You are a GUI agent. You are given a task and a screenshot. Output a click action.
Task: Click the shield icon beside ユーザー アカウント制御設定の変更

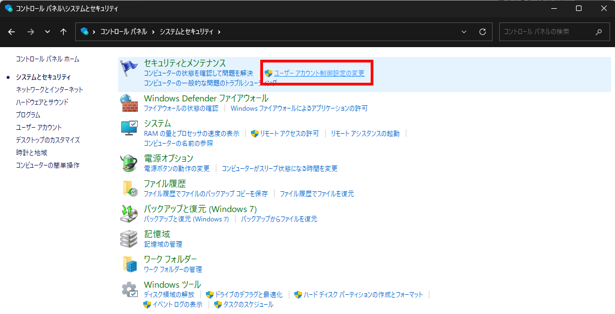point(269,73)
